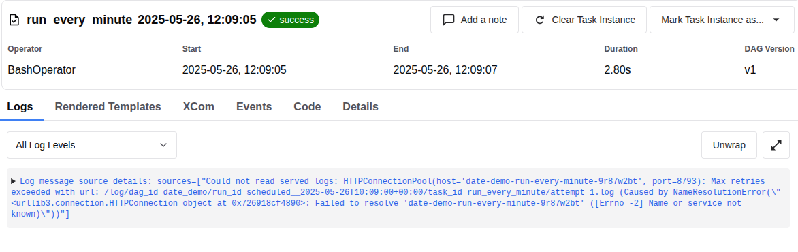The image size is (798, 252).
Task: Click the fullscreen expand arrows icon
Action: (x=776, y=145)
